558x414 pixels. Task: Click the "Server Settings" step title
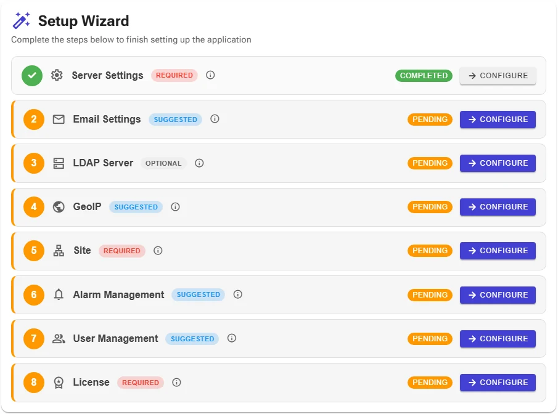[x=107, y=75]
